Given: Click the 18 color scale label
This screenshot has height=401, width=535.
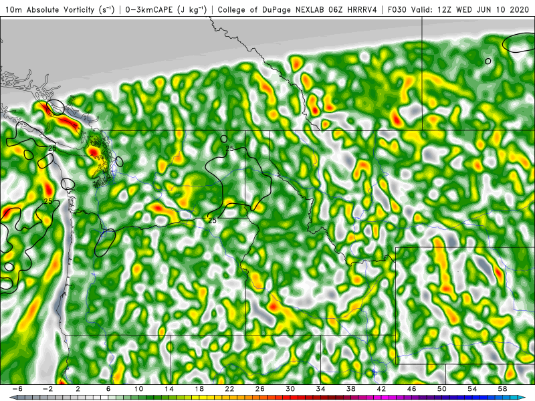Looking at the screenshot, I should pyautogui.click(x=199, y=389).
